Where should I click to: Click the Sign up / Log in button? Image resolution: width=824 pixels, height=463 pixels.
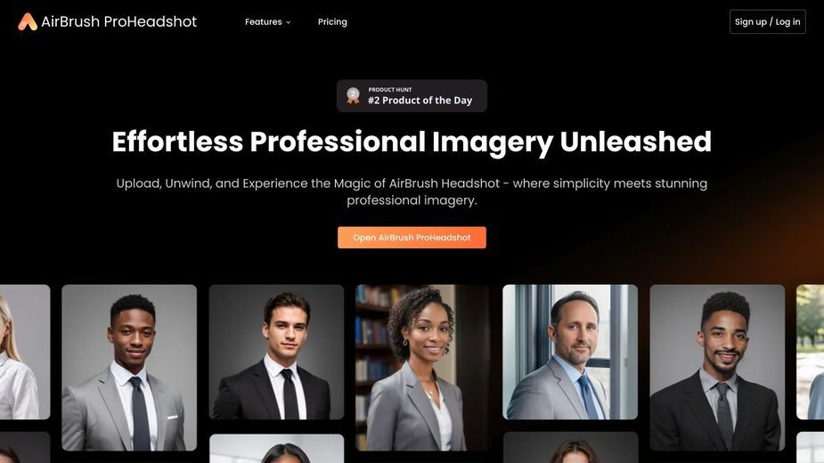click(767, 21)
